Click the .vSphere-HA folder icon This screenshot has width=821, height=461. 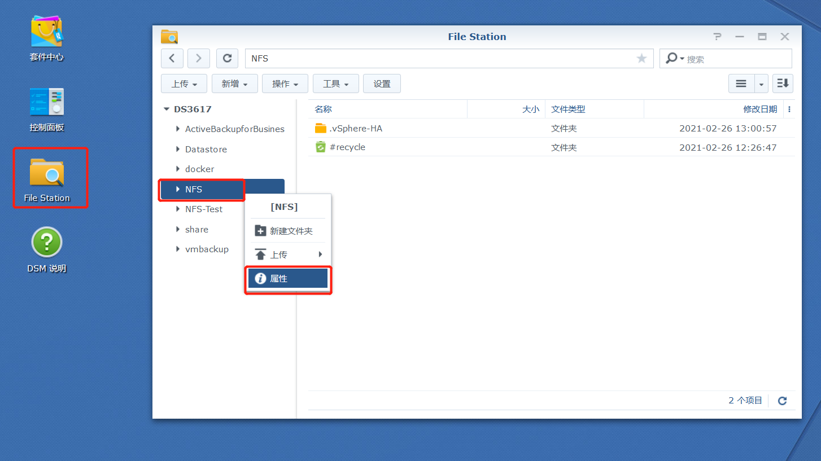click(x=321, y=128)
